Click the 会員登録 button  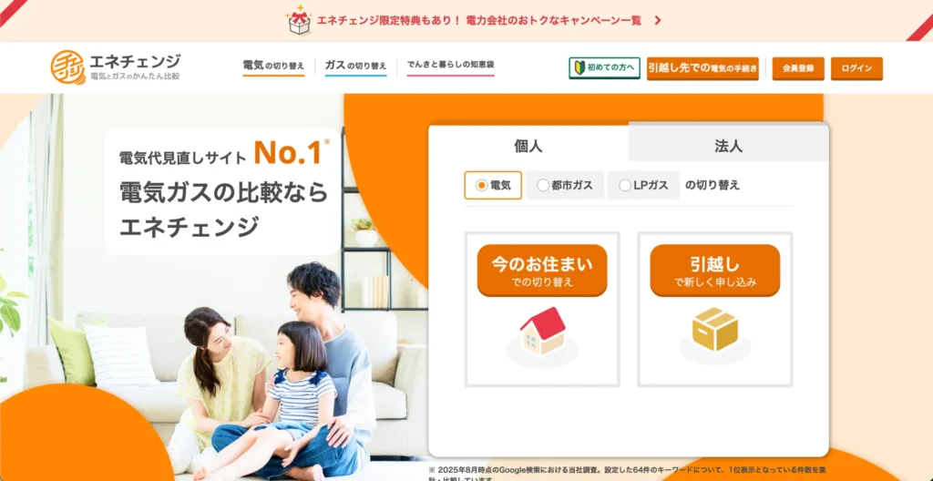[x=798, y=68]
